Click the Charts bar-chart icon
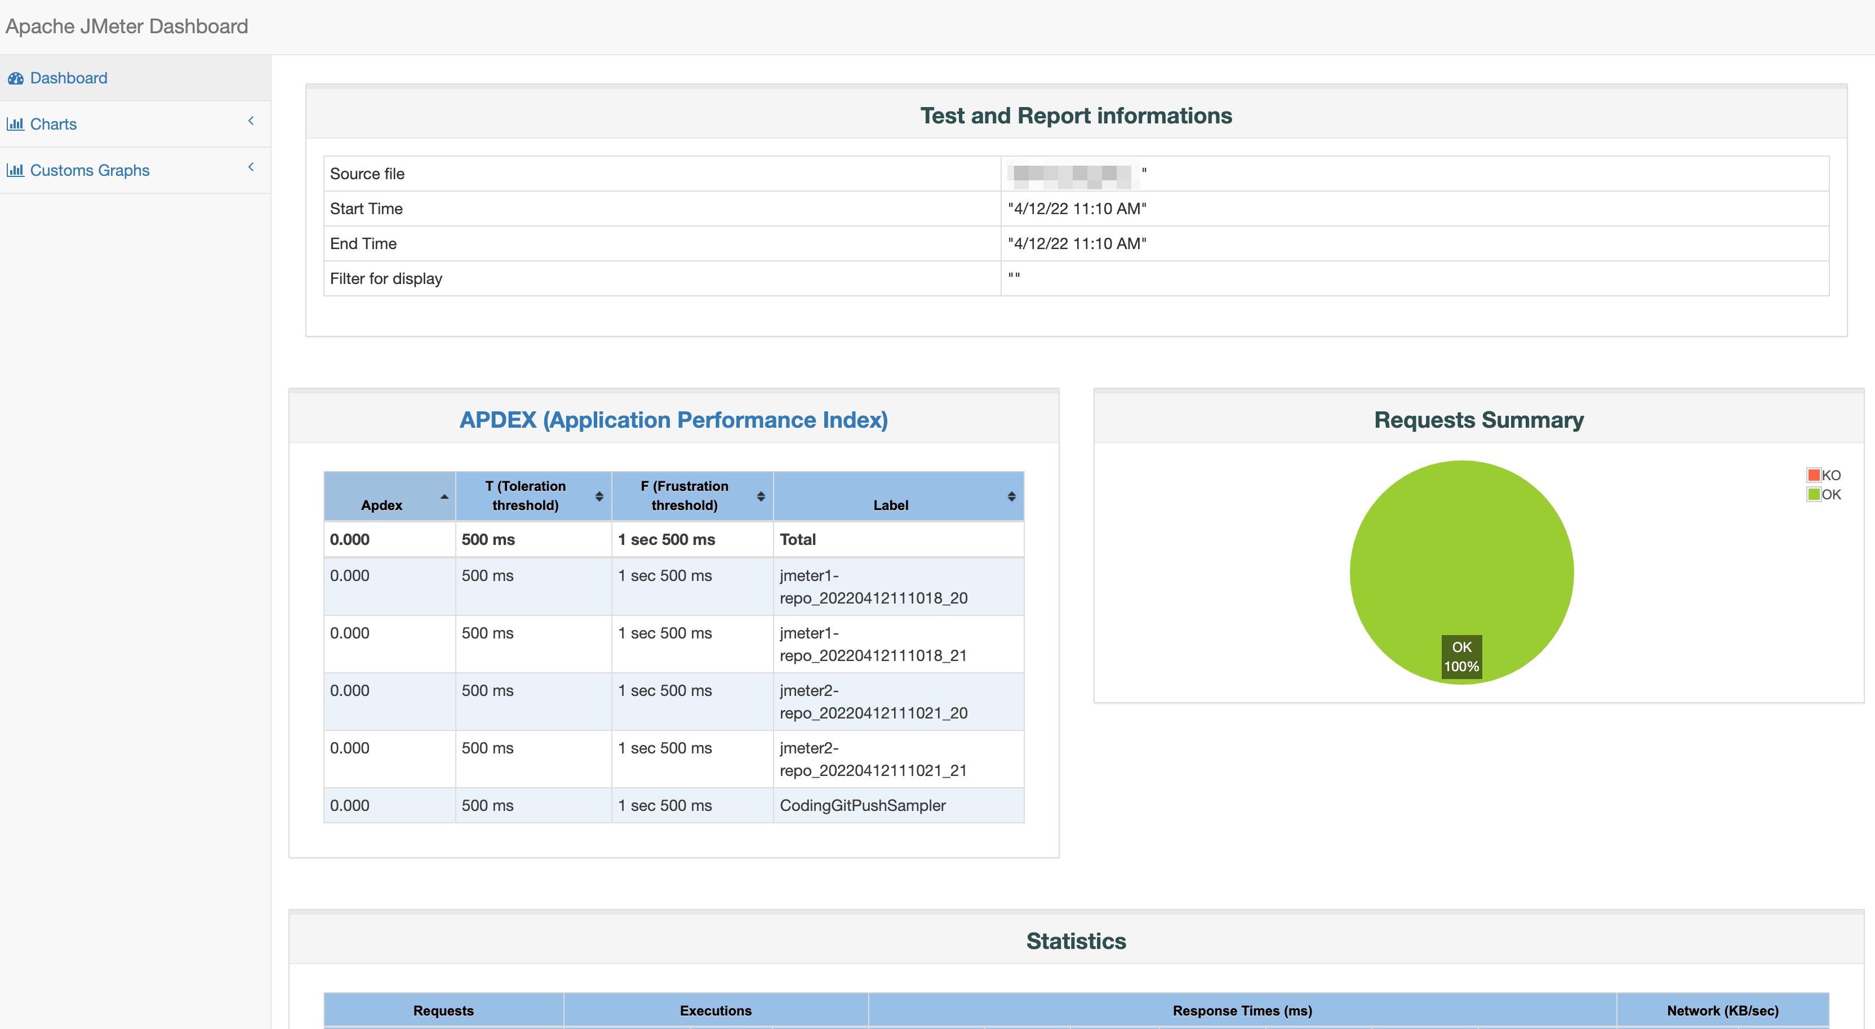The image size is (1875, 1029). point(15,125)
